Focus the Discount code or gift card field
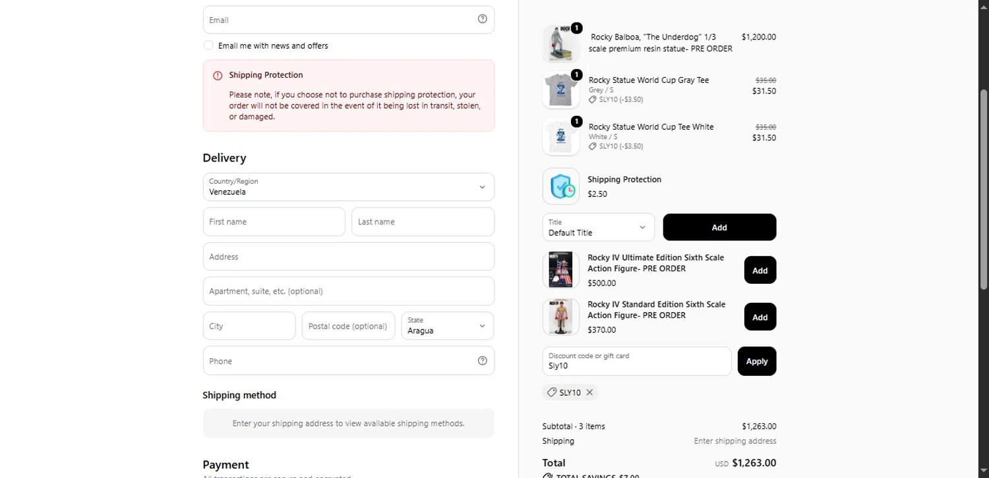 pyautogui.click(x=637, y=361)
